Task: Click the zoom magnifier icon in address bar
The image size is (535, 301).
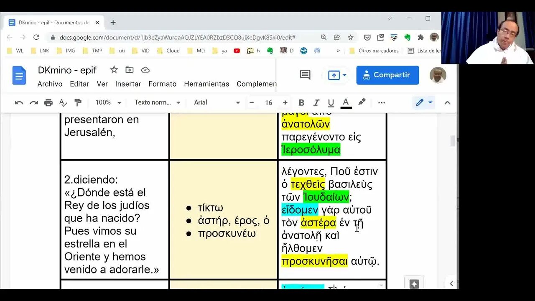Action: pyautogui.click(x=324, y=37)
